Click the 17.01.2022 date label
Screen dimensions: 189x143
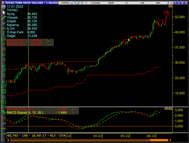point(15,7)
